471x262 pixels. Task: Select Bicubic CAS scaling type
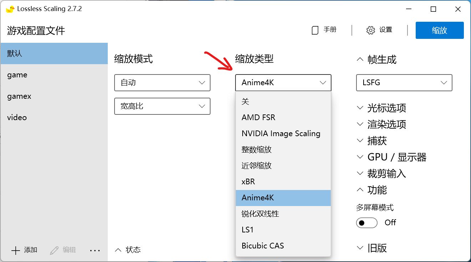tap(263, 246)
